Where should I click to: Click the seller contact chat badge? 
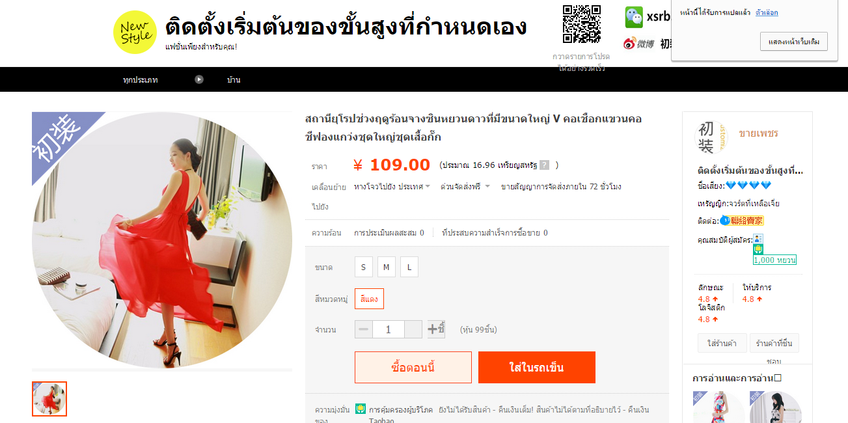(x=741, y=221)
